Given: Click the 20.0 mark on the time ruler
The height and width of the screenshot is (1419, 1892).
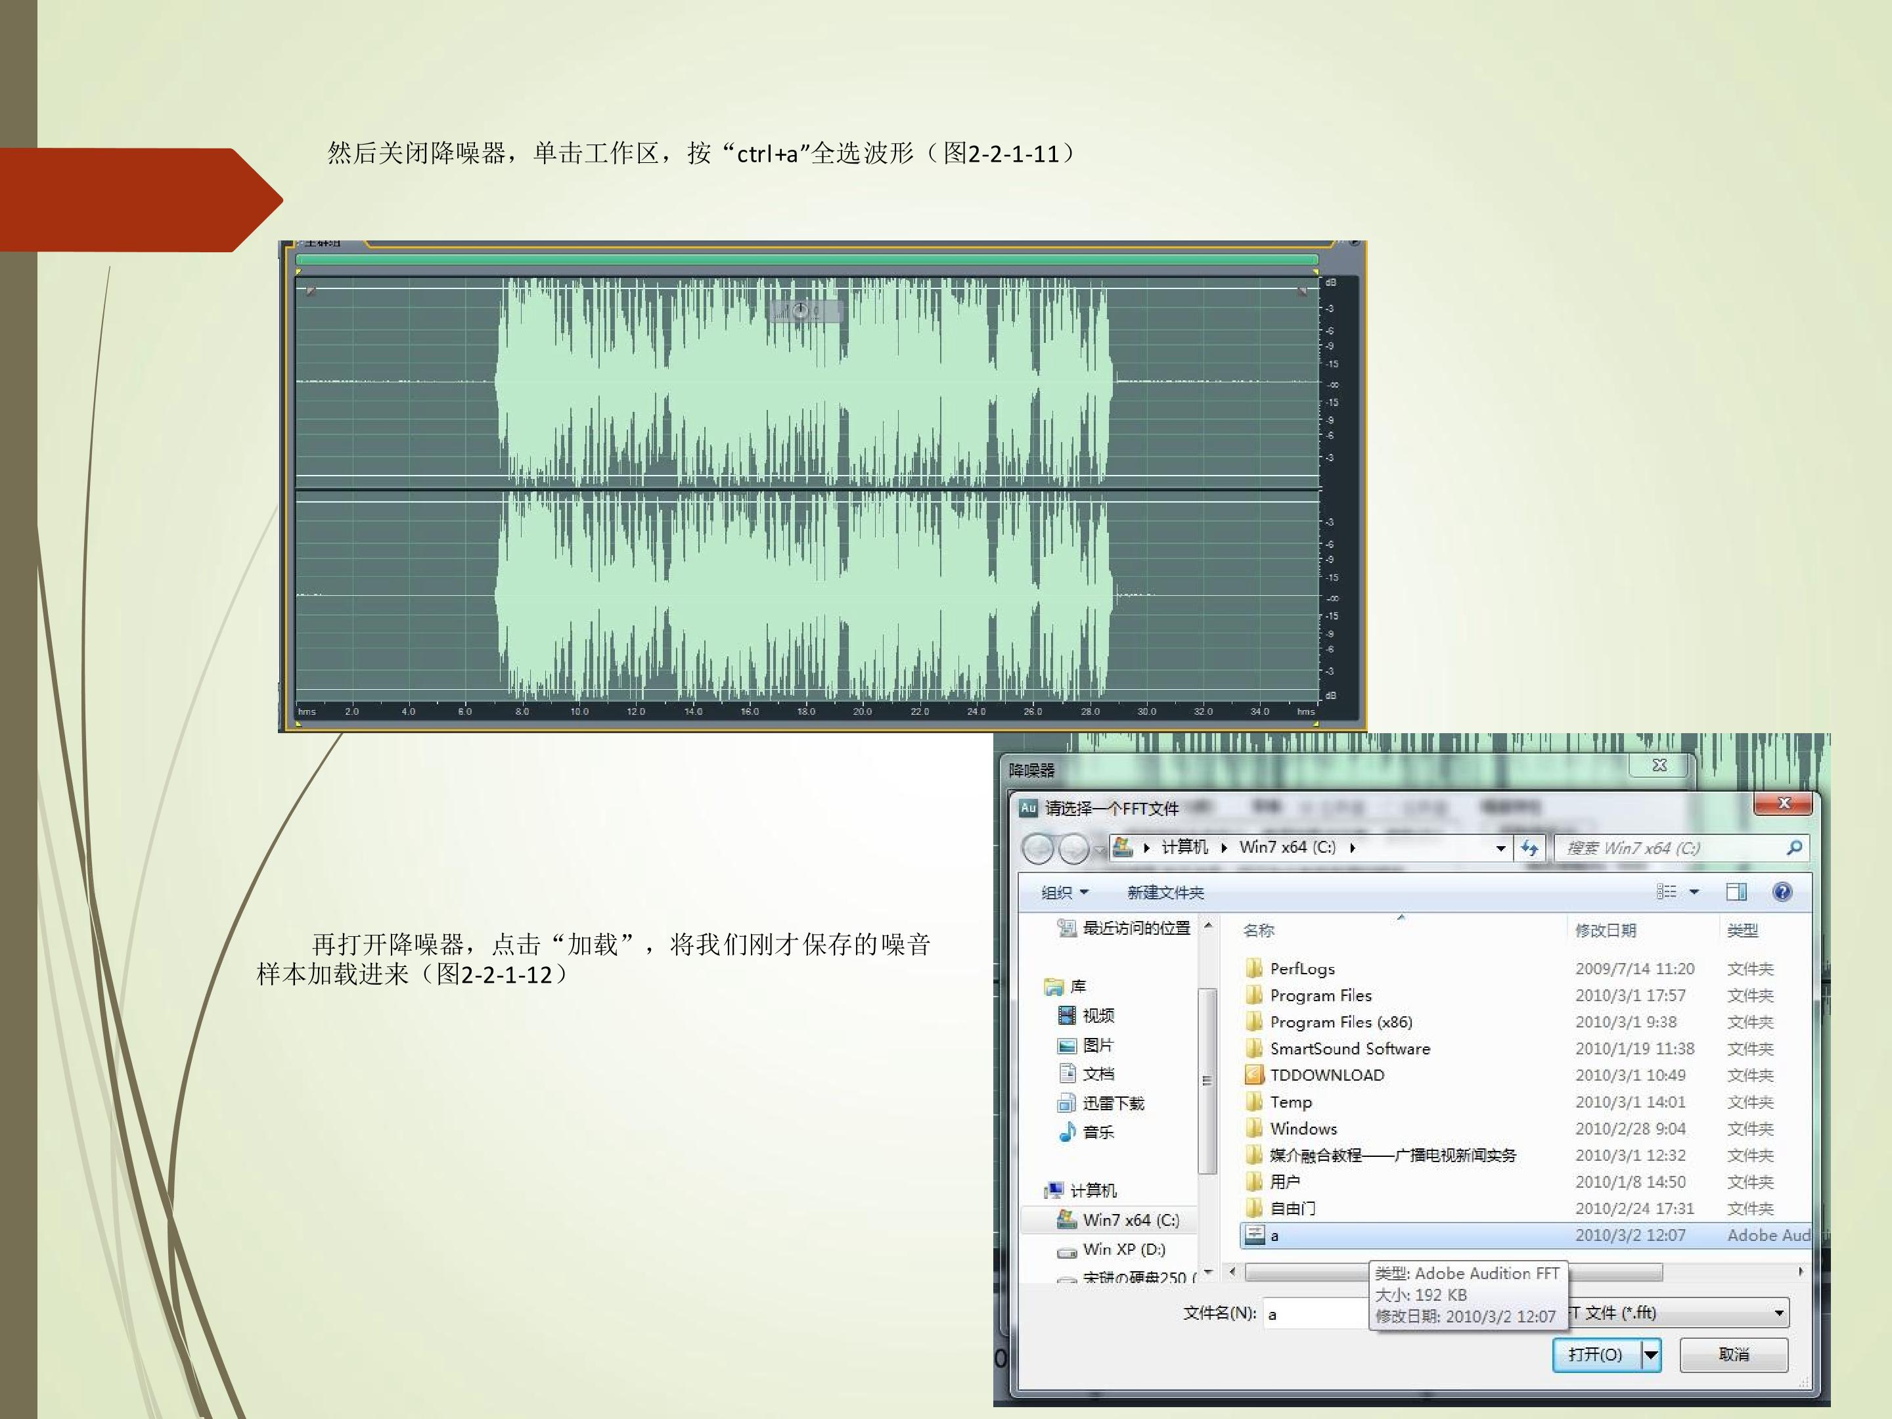Looking at the screenshot, I should point(862,711).
